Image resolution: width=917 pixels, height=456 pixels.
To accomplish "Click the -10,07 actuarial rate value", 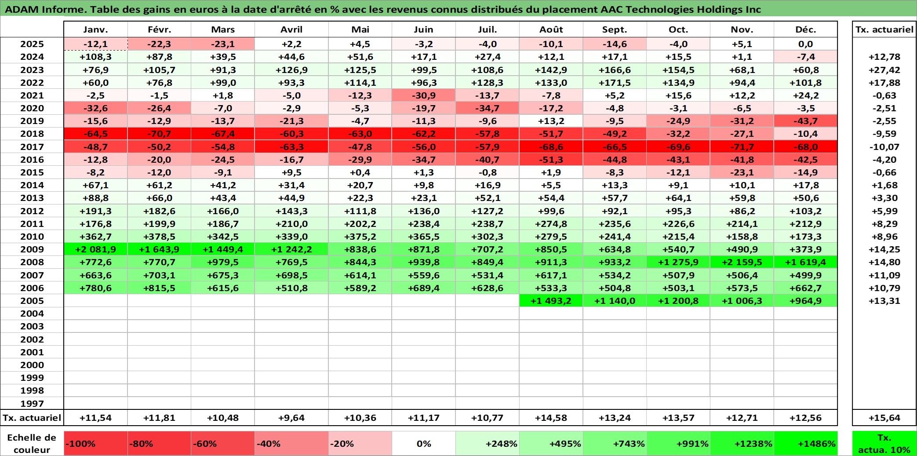I will point(884,147).
